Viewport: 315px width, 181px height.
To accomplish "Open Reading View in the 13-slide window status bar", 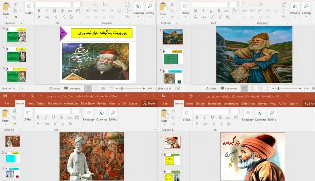I will point(260,88).
